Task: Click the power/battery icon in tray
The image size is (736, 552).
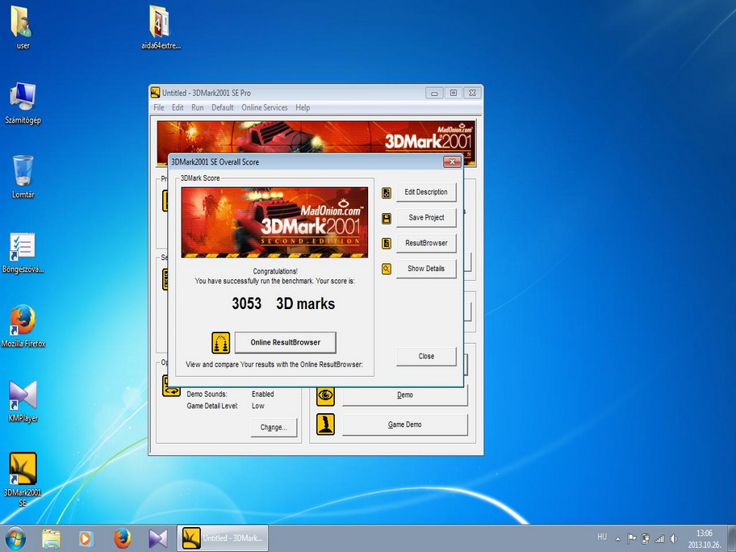Action: click(646, 539)
